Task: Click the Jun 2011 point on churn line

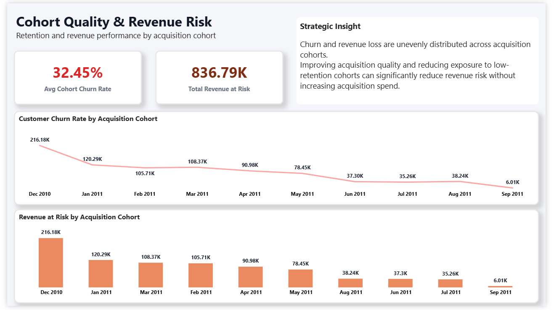Action: [x=355, y=181]
